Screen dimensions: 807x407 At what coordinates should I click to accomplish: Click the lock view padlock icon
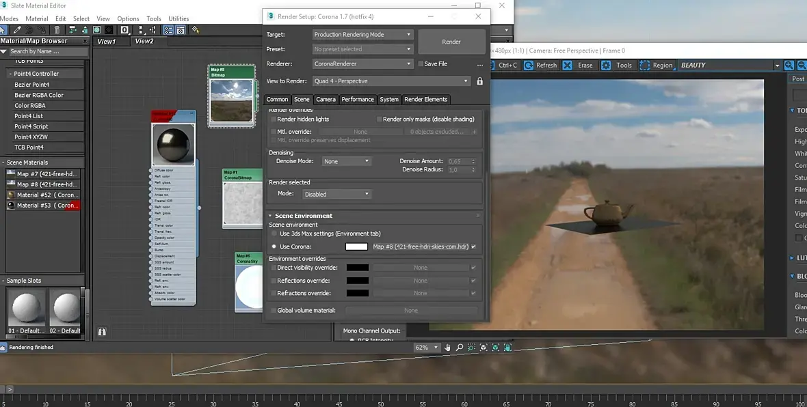coord(479,81)
